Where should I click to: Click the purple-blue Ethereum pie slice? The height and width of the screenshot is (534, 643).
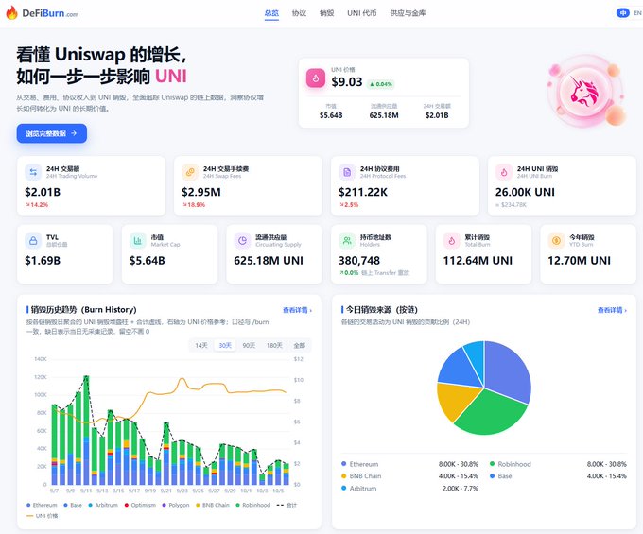508,370
